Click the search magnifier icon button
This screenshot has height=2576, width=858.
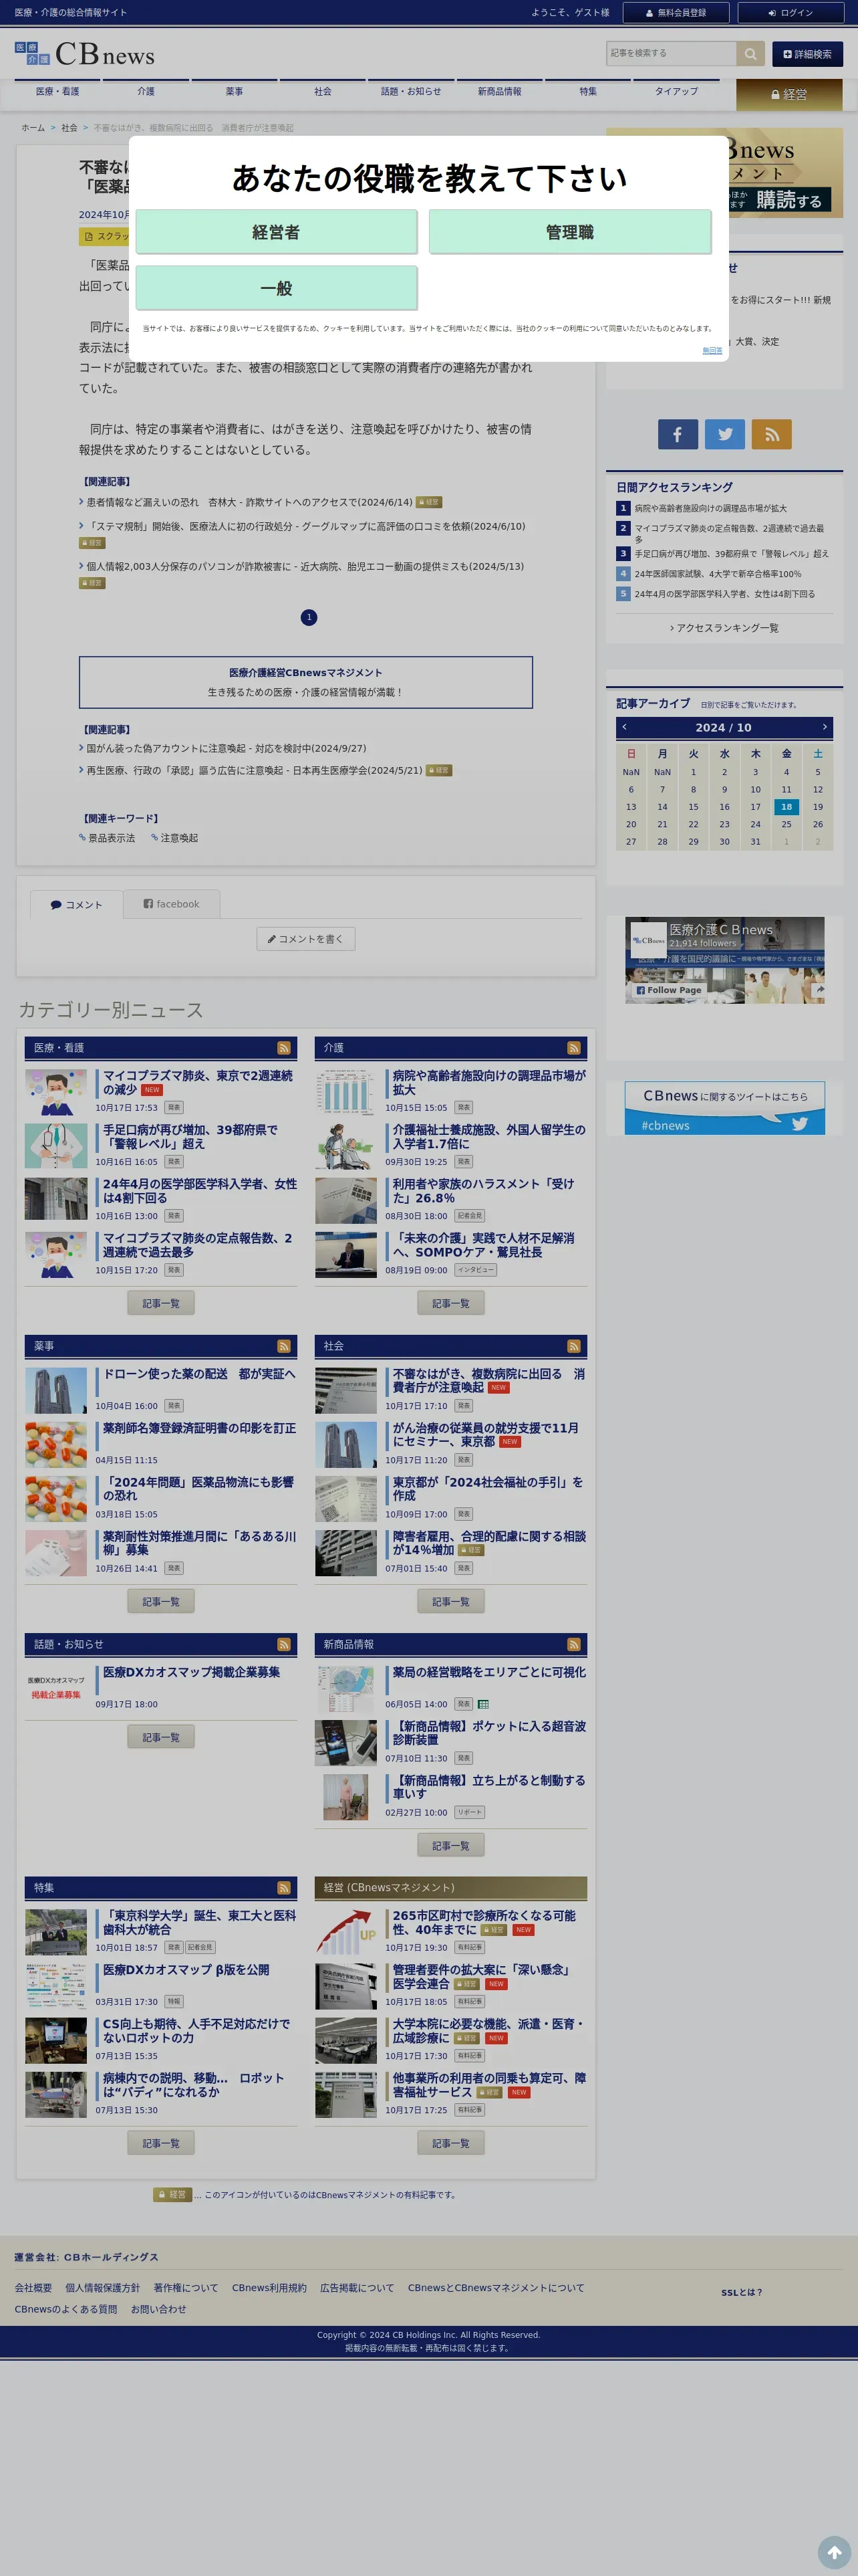(750, 54)
